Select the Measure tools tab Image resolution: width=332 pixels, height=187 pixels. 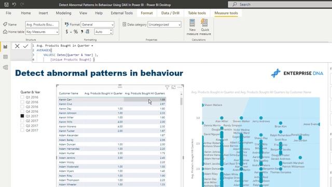click(x=226, y=13)
